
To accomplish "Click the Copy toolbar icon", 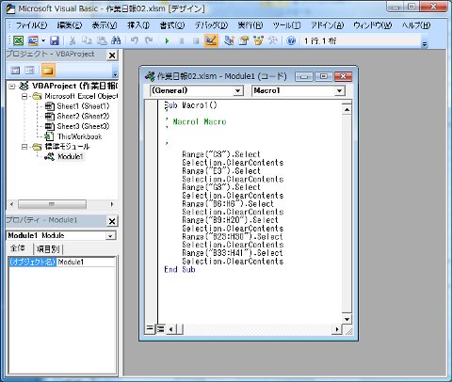I will [x=87, y=40].
